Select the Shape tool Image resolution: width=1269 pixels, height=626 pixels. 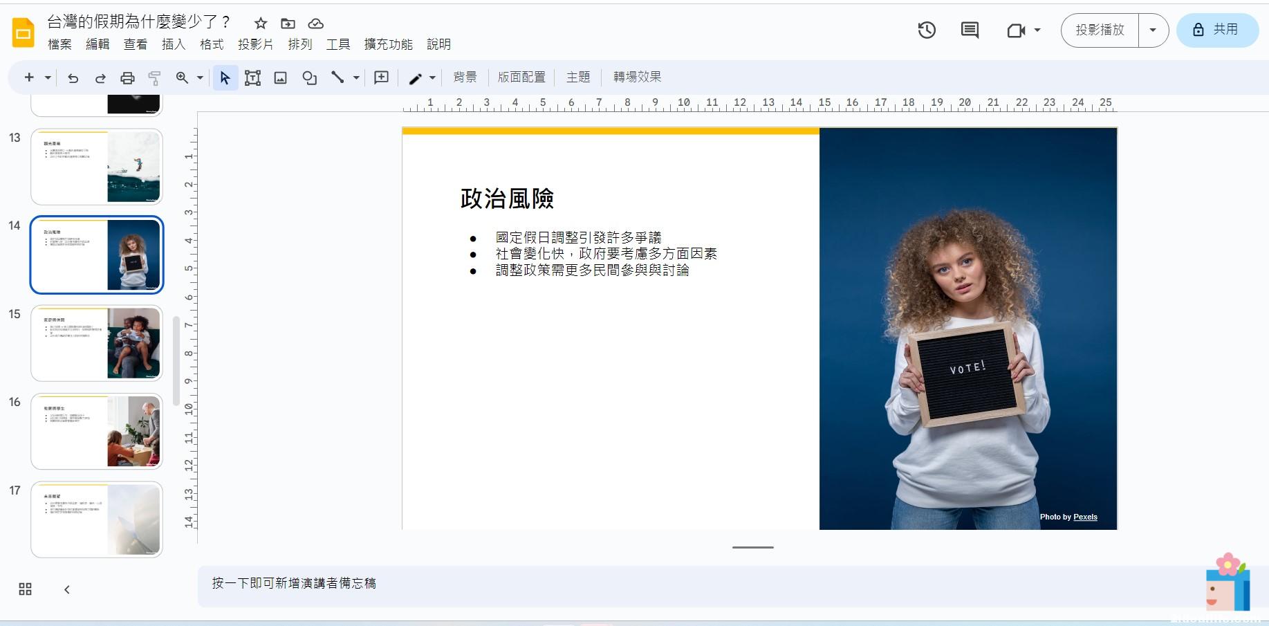pos(309,78)
